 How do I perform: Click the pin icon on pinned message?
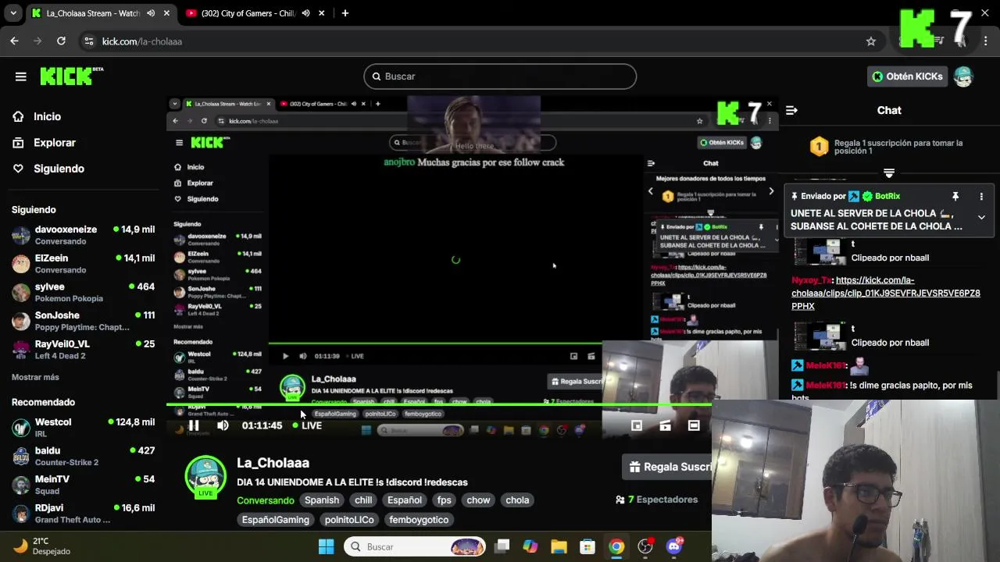coord(955,197)
